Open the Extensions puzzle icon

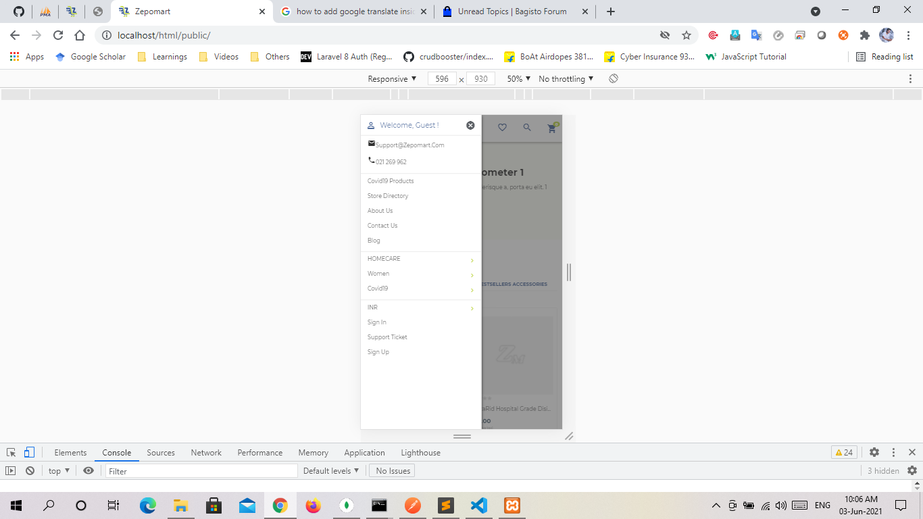[x=865, y=35]
